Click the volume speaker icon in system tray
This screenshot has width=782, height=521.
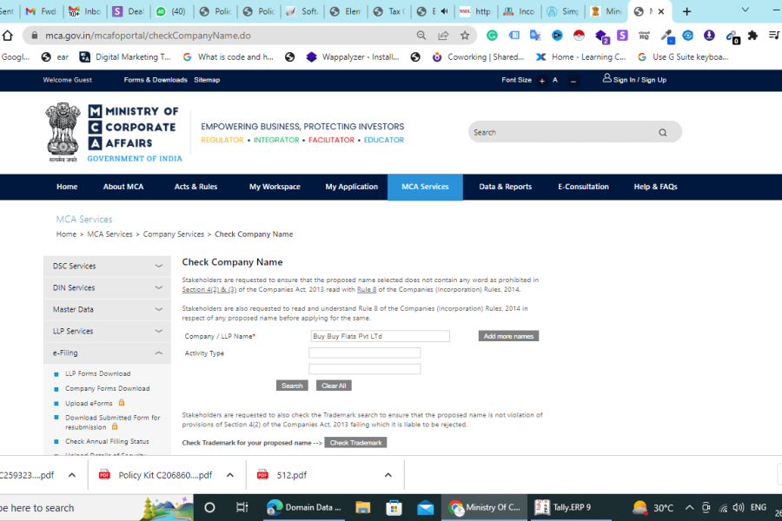pyautogui.click(x=739, y=507)
